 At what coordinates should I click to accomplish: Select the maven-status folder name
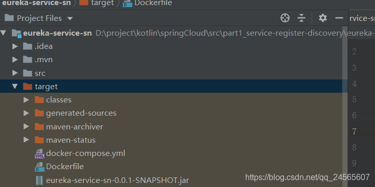click(x=71, y=140)
